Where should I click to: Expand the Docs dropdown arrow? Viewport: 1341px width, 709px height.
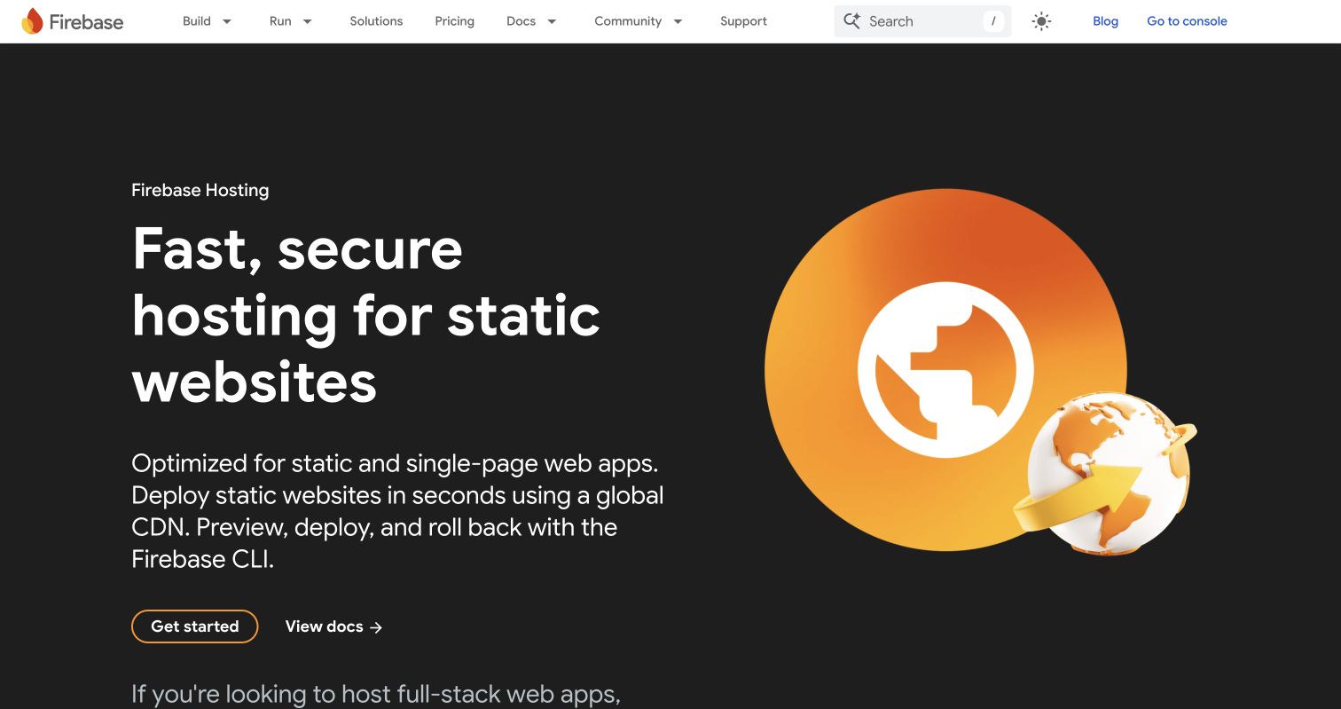coord(552,21)
